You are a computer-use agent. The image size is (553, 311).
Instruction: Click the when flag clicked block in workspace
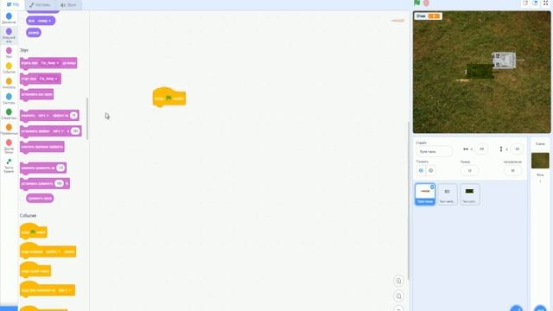(x=169, y=98)
